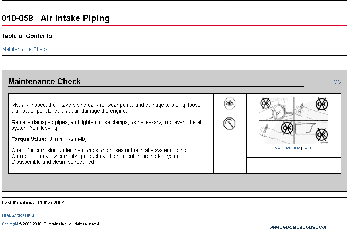The height and width of the screenshot is (233, 347).
Task: Open the Feedback / Help link
Action: [x=18, y=215]
